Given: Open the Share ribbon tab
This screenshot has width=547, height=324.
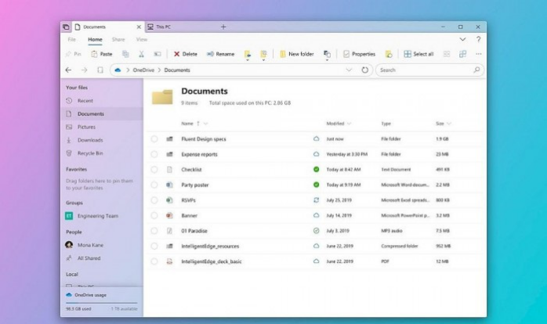Looking at the screenshot, I should point(118,39).
